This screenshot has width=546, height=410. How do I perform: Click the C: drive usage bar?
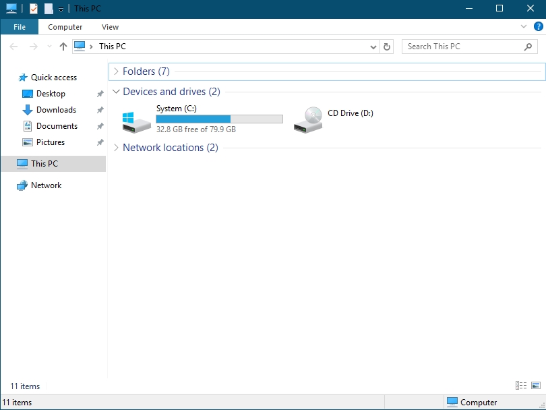pos(219,119)
